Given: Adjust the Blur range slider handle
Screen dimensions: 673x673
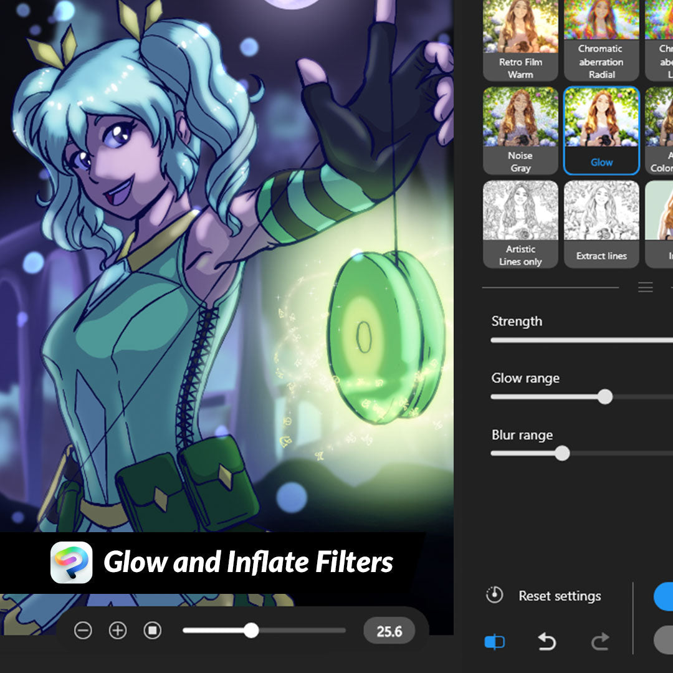Looking at the screenshot, I should click(562, 453).
